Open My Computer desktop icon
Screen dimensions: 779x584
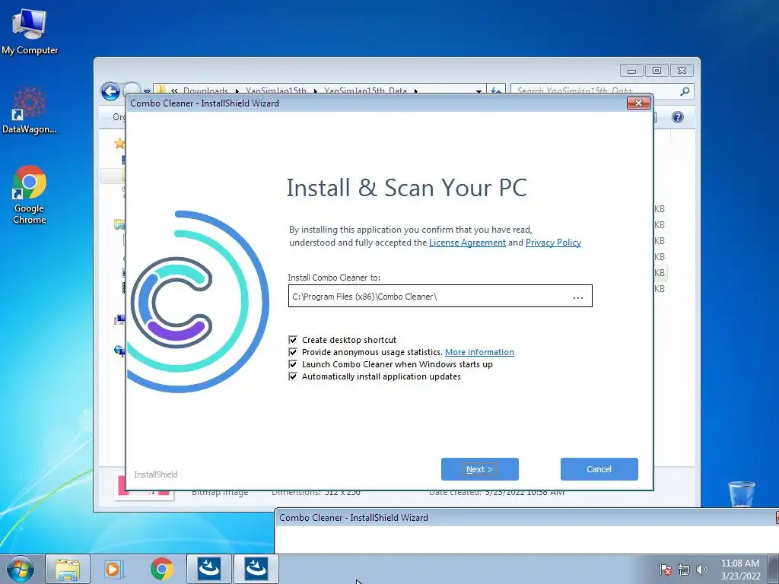tap(30, 31)
